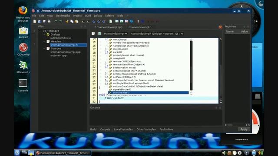Click the Registers panel horizontal scrollbar

237,125
